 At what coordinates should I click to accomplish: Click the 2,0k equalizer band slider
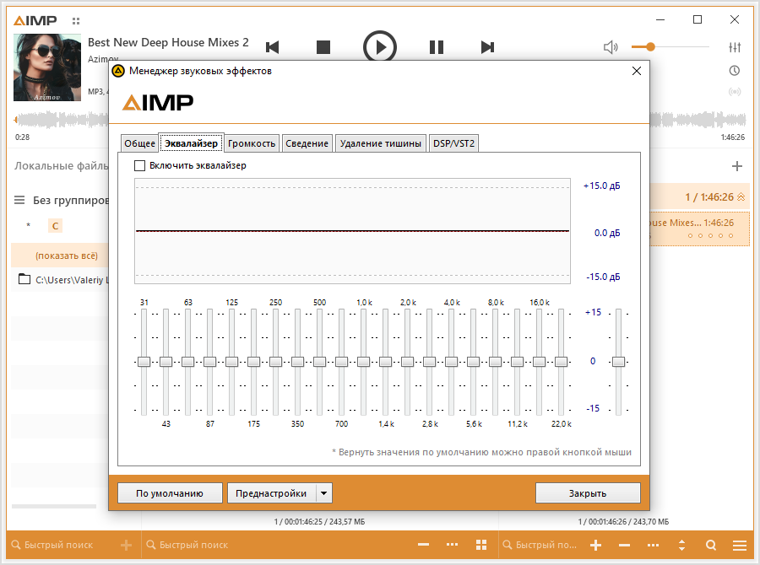pyautogui.click(x=407, y=362)
